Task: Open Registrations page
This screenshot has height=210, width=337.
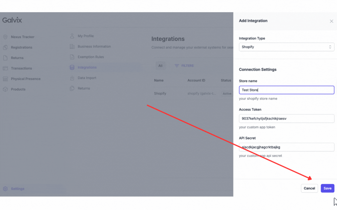Action: coord(22,48)
